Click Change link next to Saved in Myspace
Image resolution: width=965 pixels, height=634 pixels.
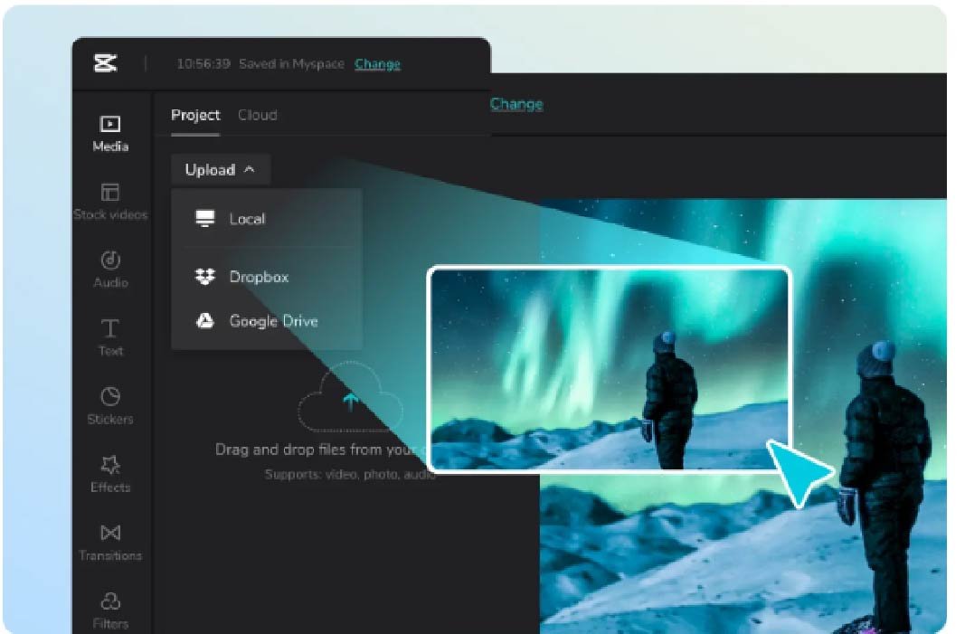pos(377,64)
